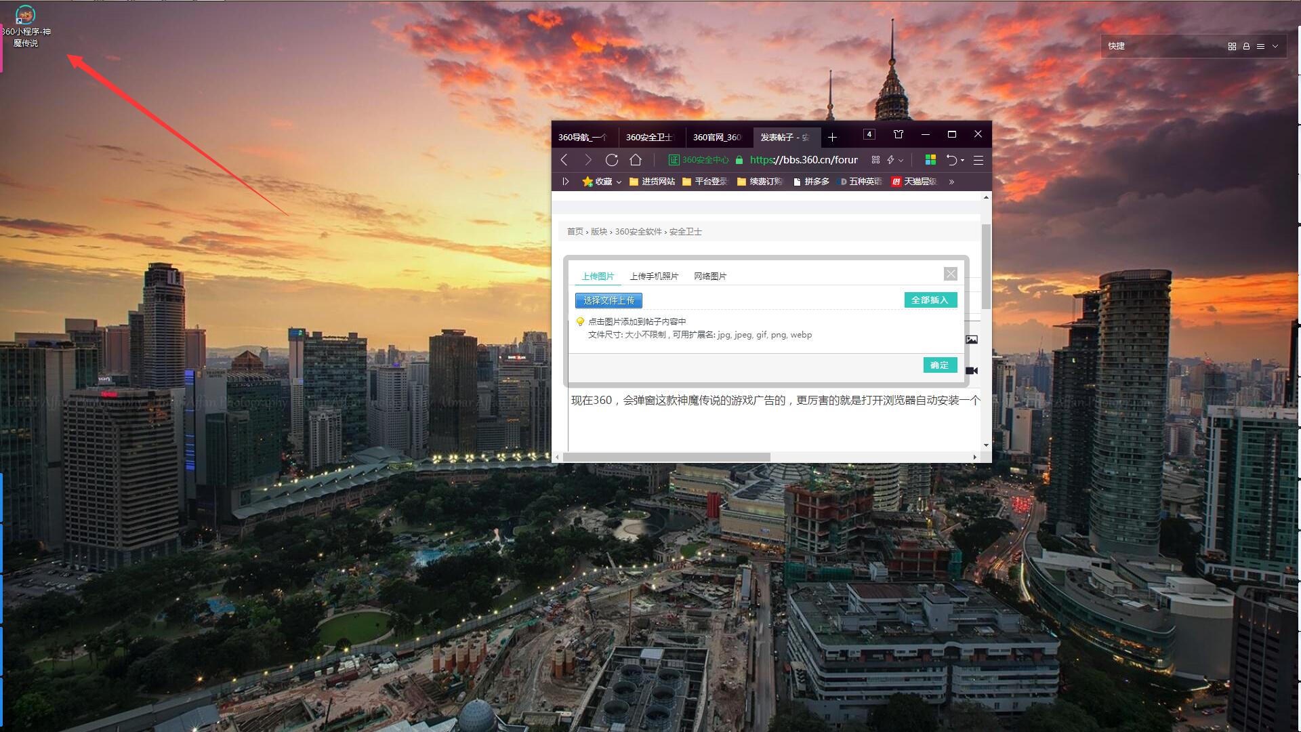This screenshot has width=1301, height=732.
Task: Click the insert image icon in editor
Action: click(972, 340)
